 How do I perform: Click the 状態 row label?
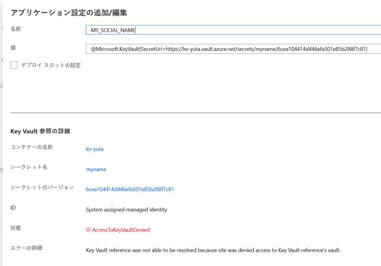coord(16,228)
